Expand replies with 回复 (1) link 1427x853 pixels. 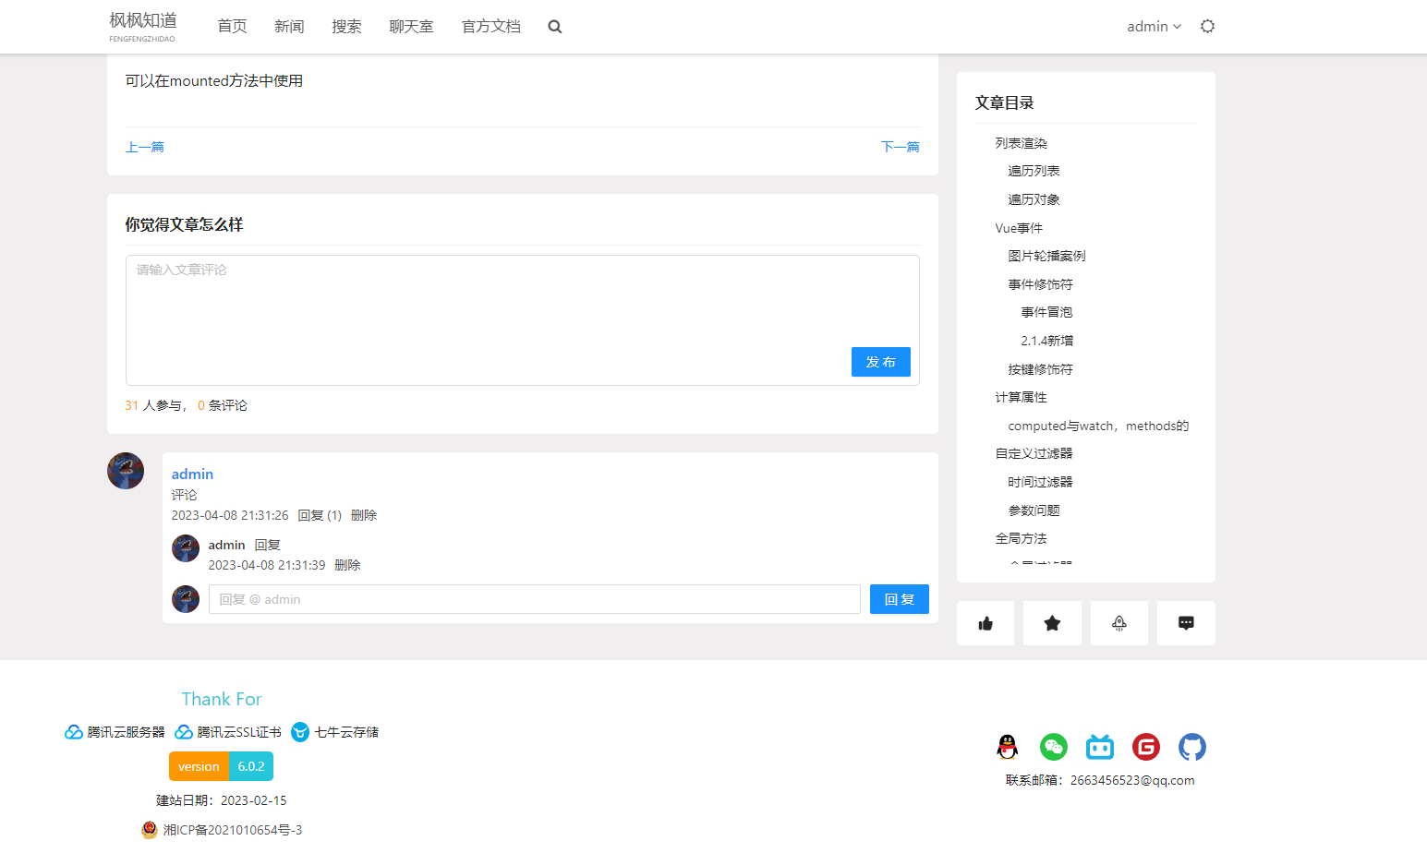point(320,515)
